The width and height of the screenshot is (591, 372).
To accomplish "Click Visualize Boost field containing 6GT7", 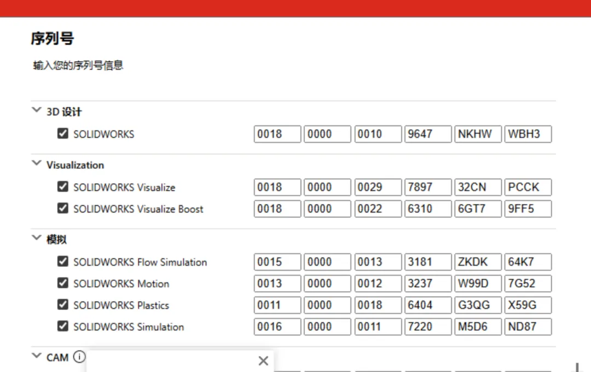I will pyautogui.click(x=478, y=209).
